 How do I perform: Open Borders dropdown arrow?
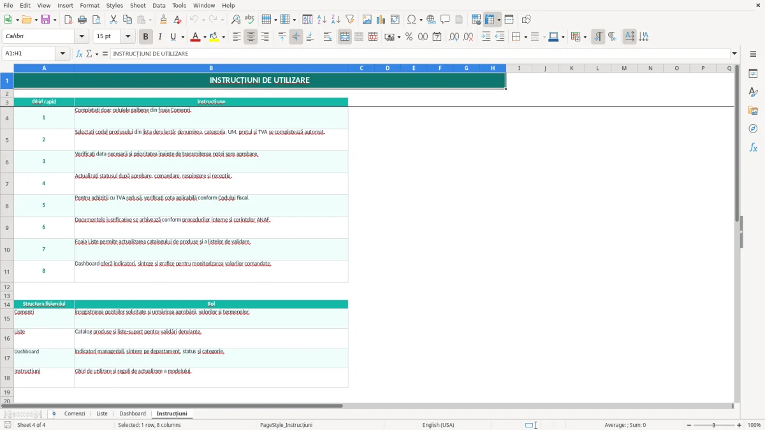[525, 37]
